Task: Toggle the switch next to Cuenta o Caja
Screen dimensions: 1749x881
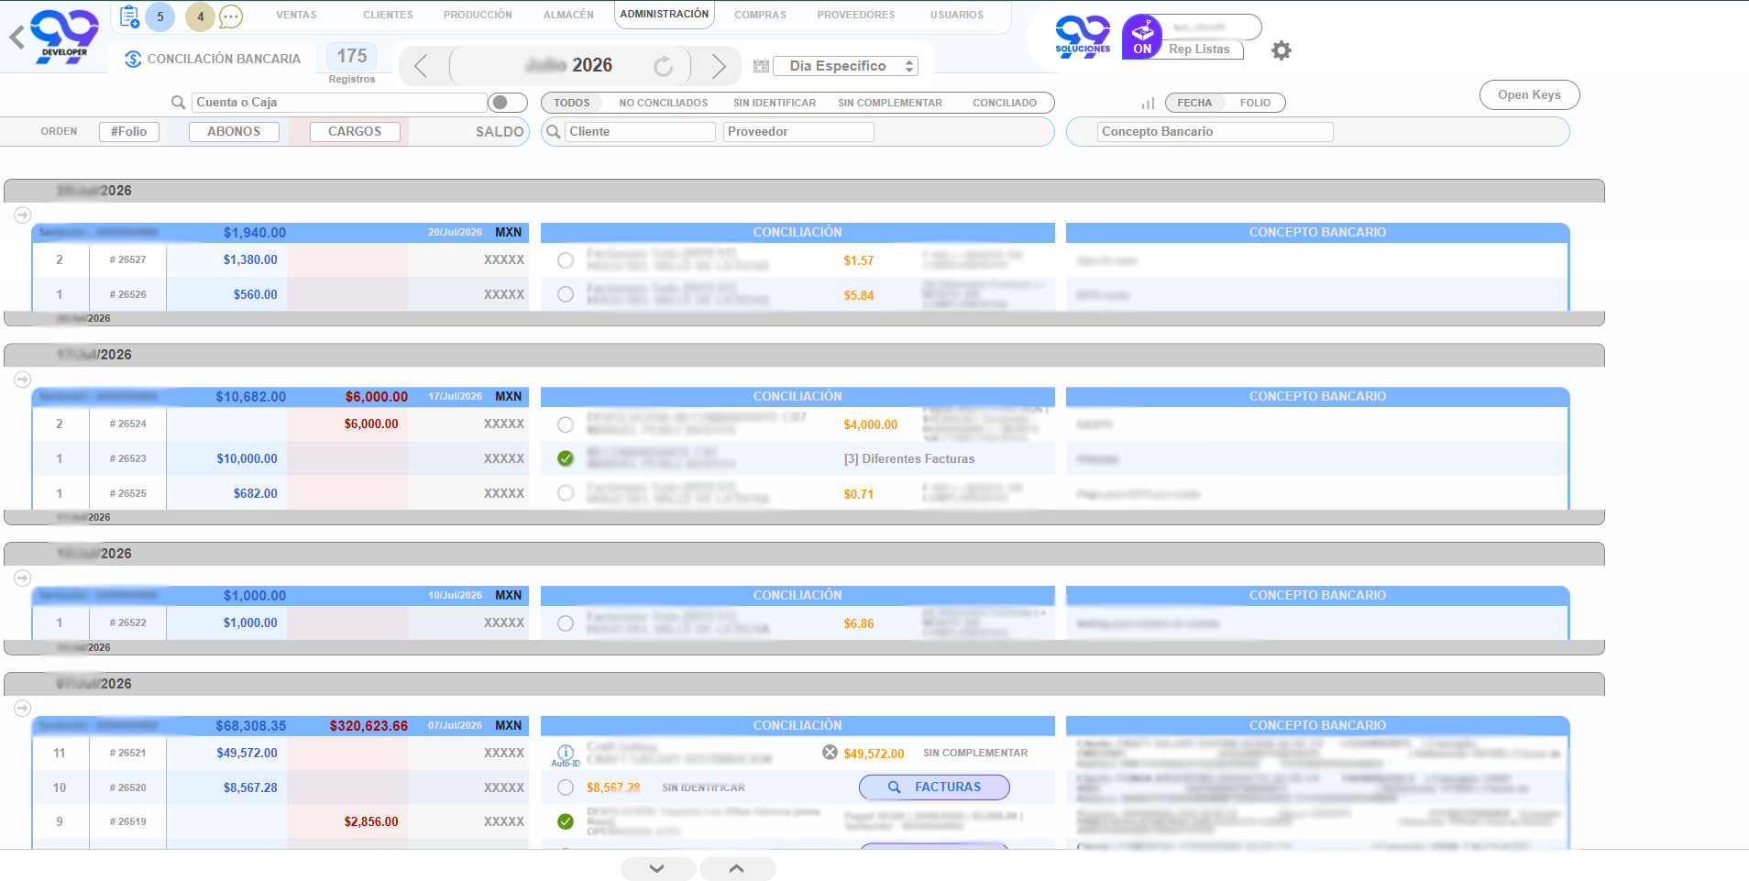Action: [x=508, y=103]
